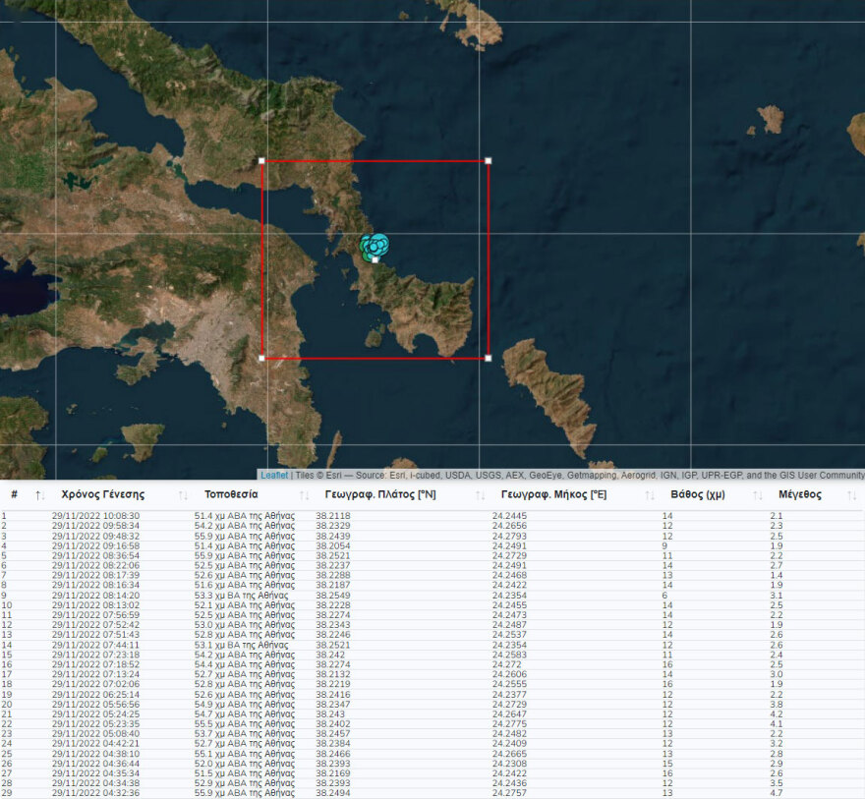Click the white center handle below earthquake cluster
Viewport: 865px width, 799px height.
pos(375,260)
